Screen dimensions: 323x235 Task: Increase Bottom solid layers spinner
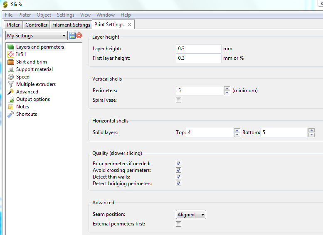click(x=311, y=130)
